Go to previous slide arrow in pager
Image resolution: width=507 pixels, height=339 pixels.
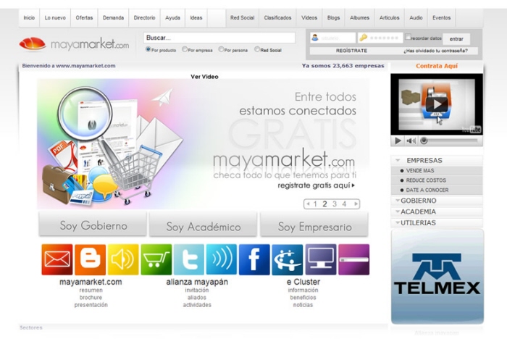[308, 204]
